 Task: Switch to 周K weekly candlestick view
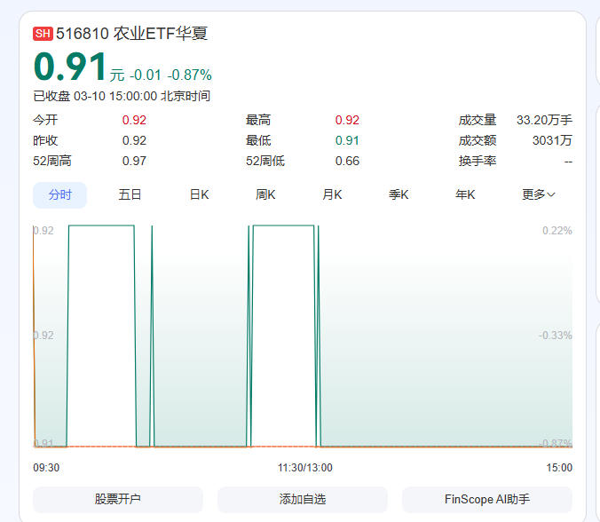pyautogui.click(x=265, y=194)
